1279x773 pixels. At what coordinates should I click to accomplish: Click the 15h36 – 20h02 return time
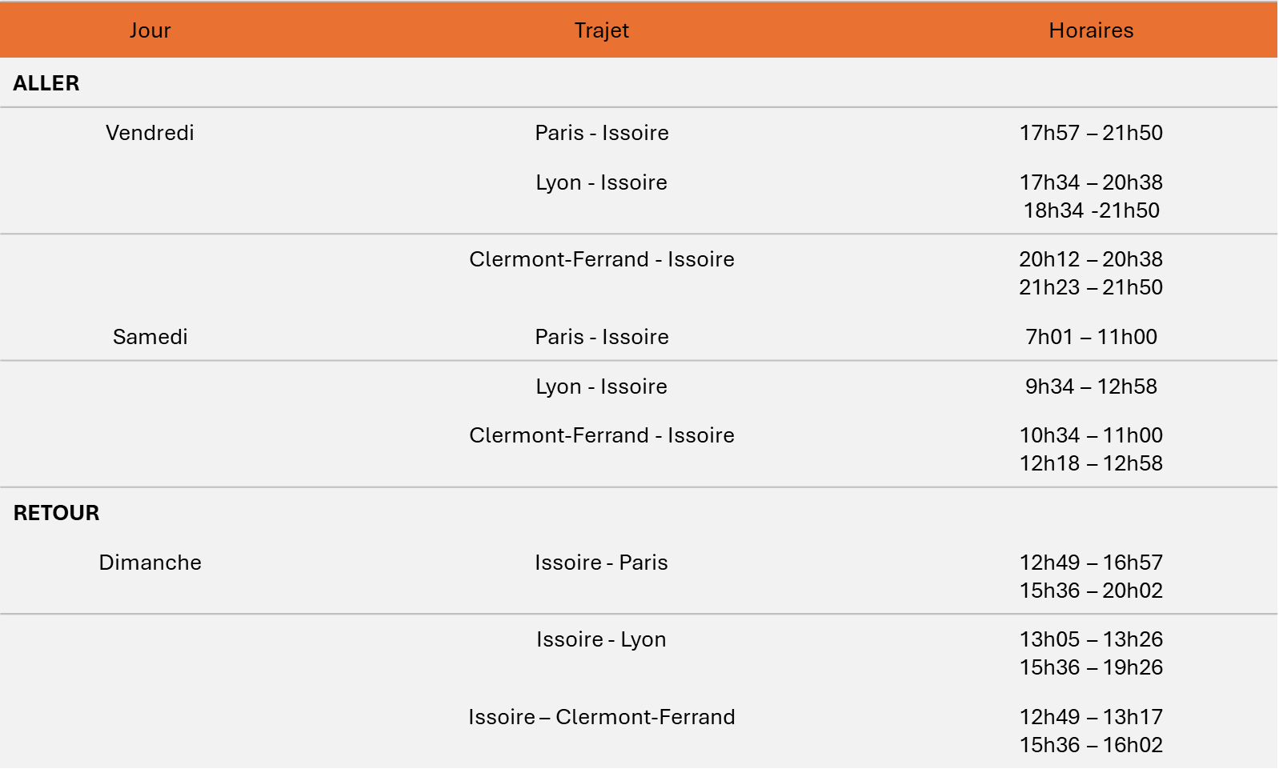(1091, 591)
